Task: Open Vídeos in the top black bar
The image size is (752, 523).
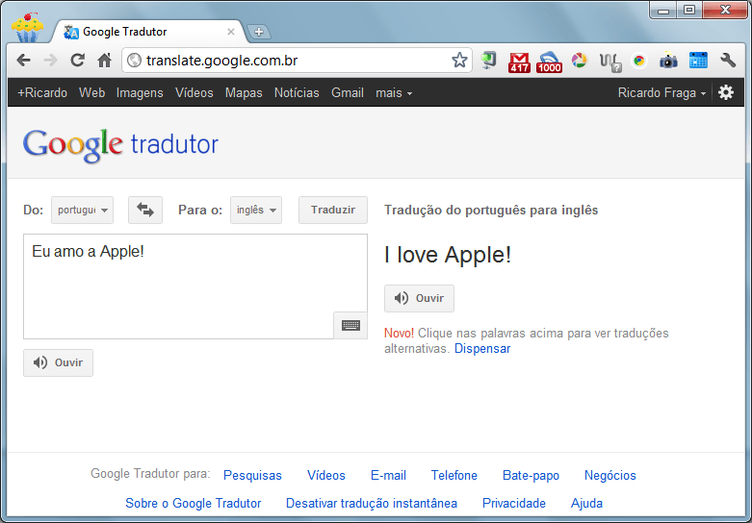Action: click(x=194, y=93)
